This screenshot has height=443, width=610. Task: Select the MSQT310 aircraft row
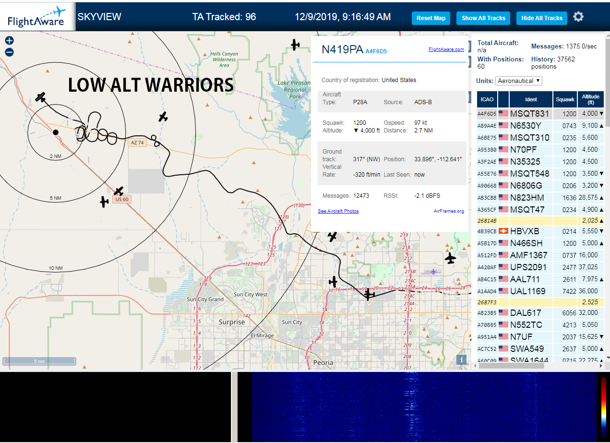point(540,138)
